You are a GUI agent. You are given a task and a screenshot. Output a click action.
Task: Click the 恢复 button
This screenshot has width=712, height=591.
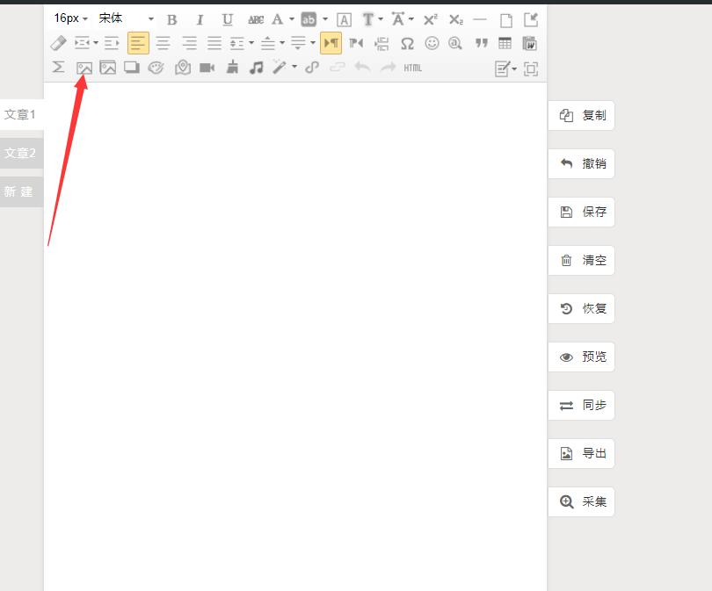coord(581,309)
